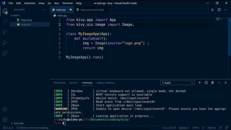Maximize the panel size with chevron up
This screenshot has height=130, width=231.
(x=219, y=83)
